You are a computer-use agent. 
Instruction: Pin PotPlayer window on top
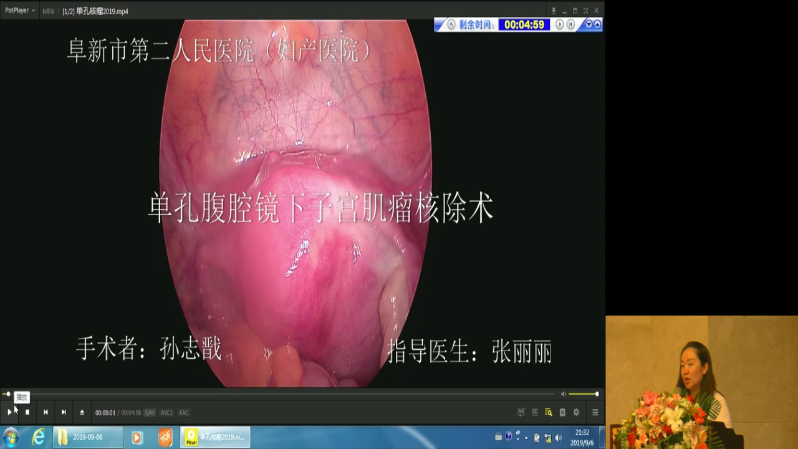pos(553,11)
